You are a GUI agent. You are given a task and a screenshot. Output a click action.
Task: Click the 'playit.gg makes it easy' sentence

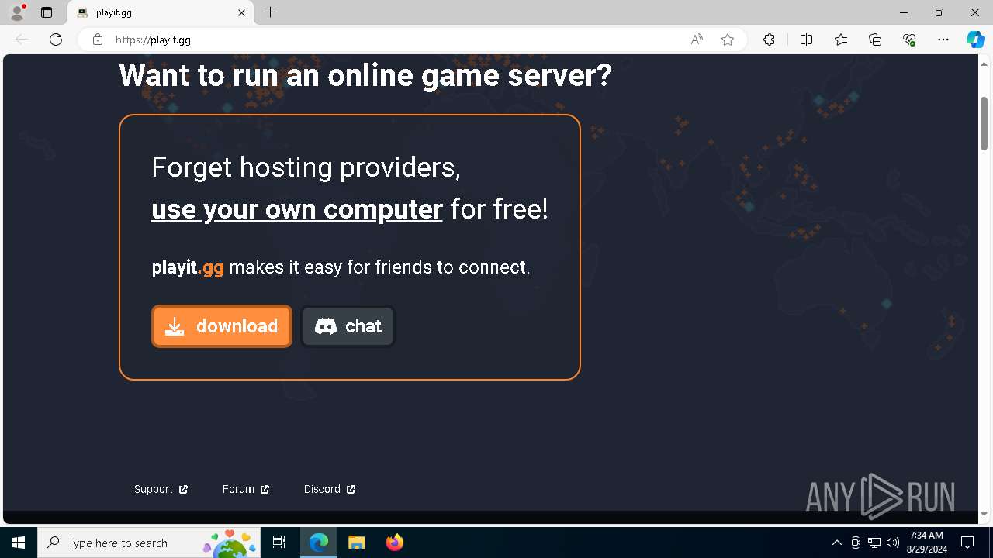(x=341, y=267)
